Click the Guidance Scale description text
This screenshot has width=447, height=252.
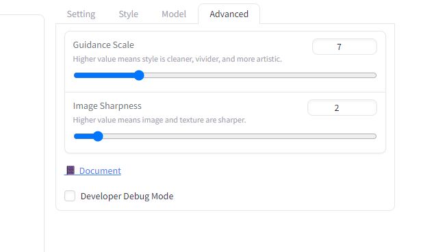(177, 59)
